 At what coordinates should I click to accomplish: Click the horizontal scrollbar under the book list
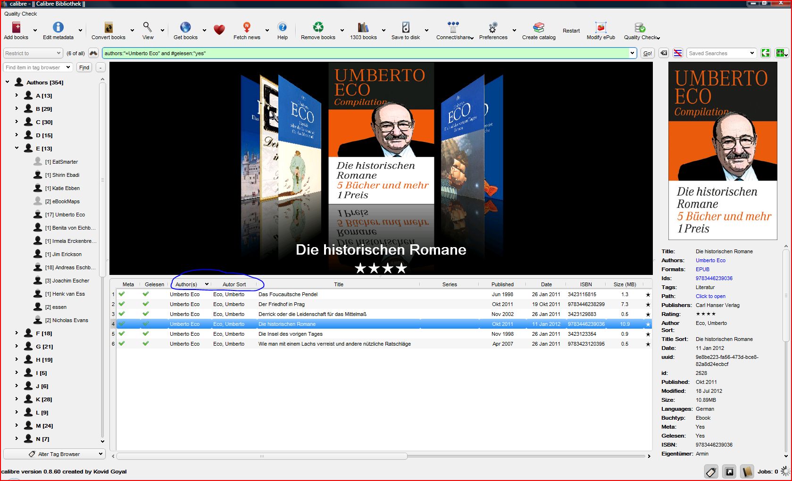(x=262, y=456)
